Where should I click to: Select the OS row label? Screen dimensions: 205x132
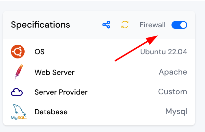point(39,52)
